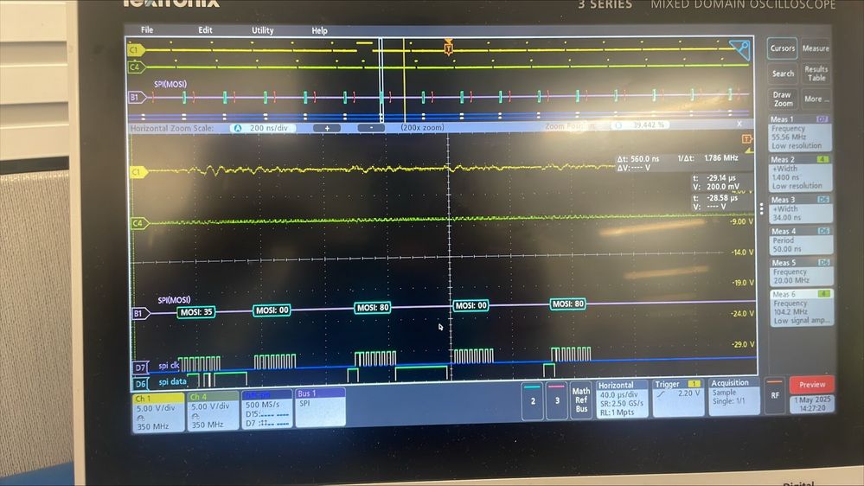Click the zoom box in the overview waveform
This screenshot has height=486, width=864.
[x=381, y=80]
